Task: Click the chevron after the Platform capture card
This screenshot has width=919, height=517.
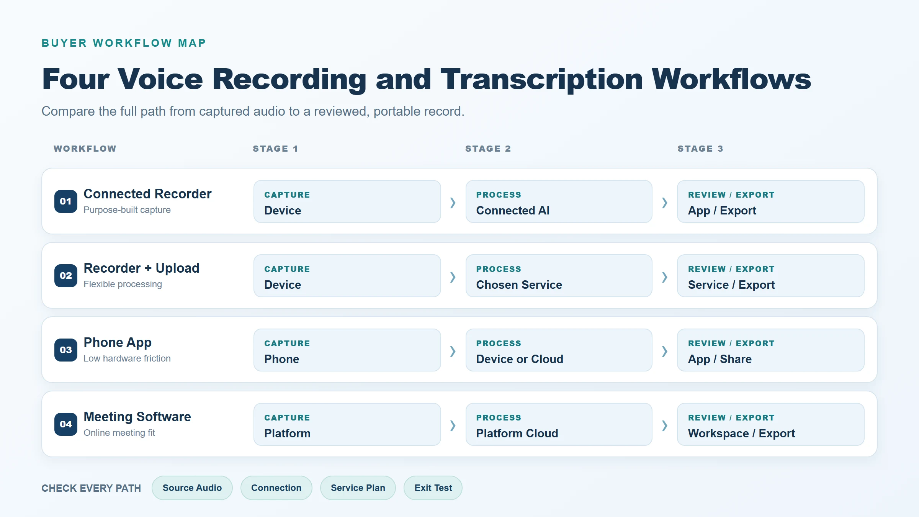Action: [x=453, y=425]
